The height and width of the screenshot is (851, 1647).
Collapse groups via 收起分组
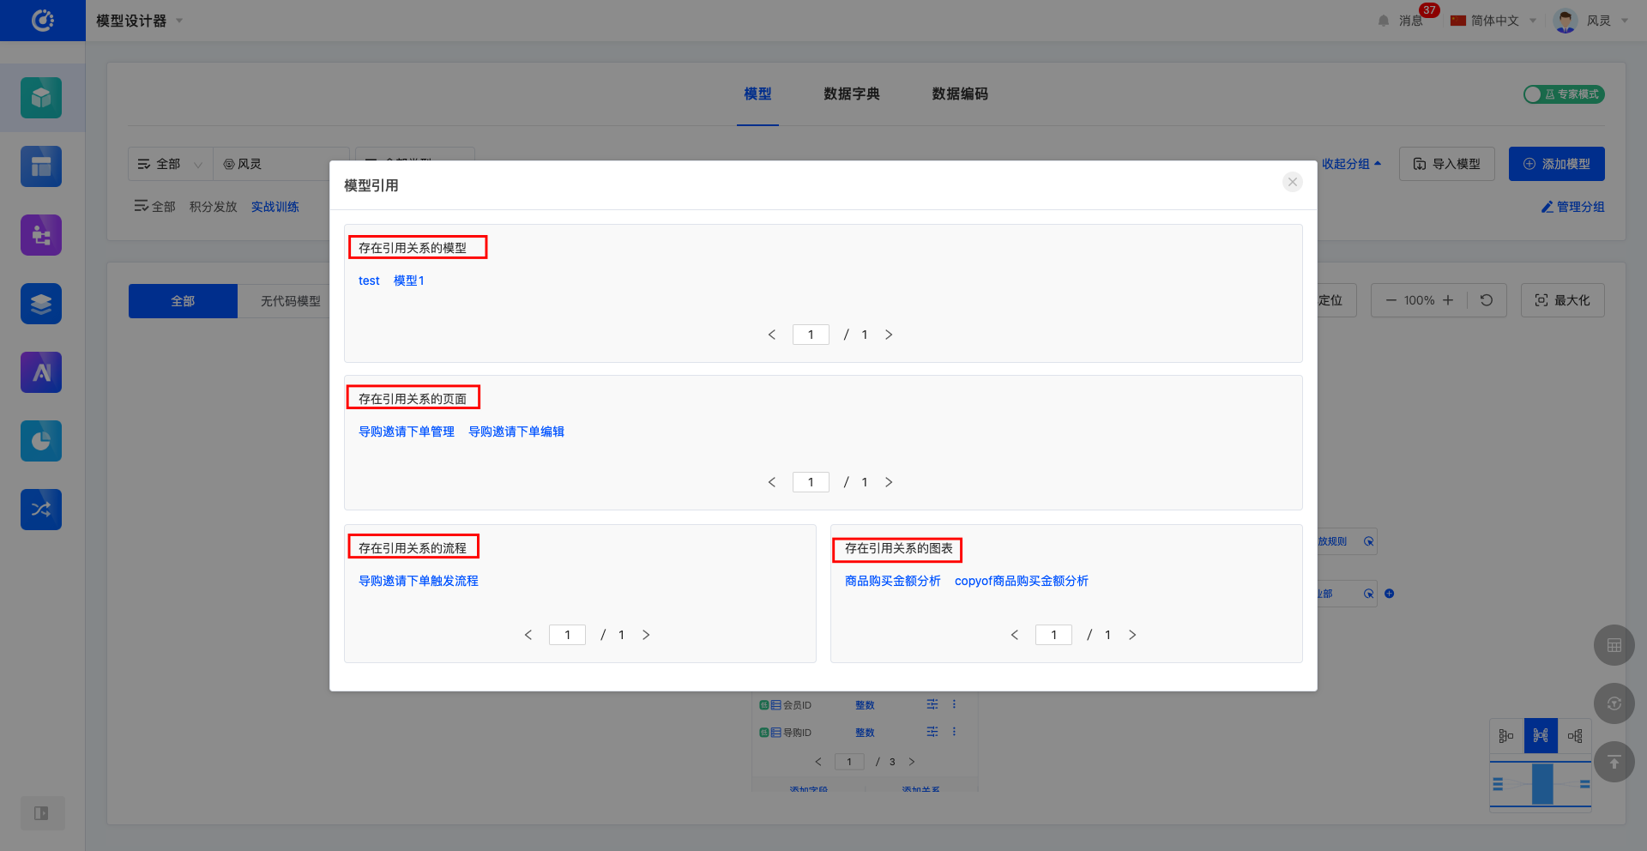tap(1350, 164)
